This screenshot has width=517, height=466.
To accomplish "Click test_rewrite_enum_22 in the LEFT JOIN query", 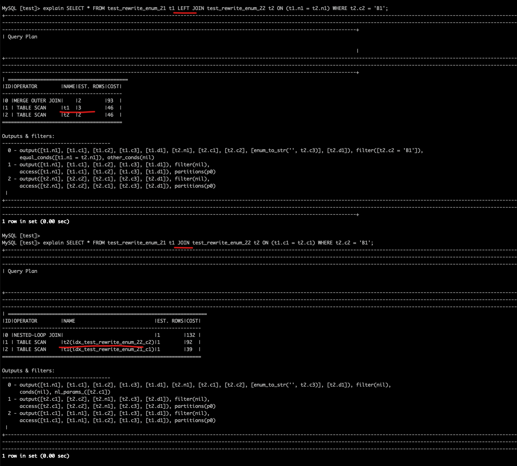I will 236,8.
